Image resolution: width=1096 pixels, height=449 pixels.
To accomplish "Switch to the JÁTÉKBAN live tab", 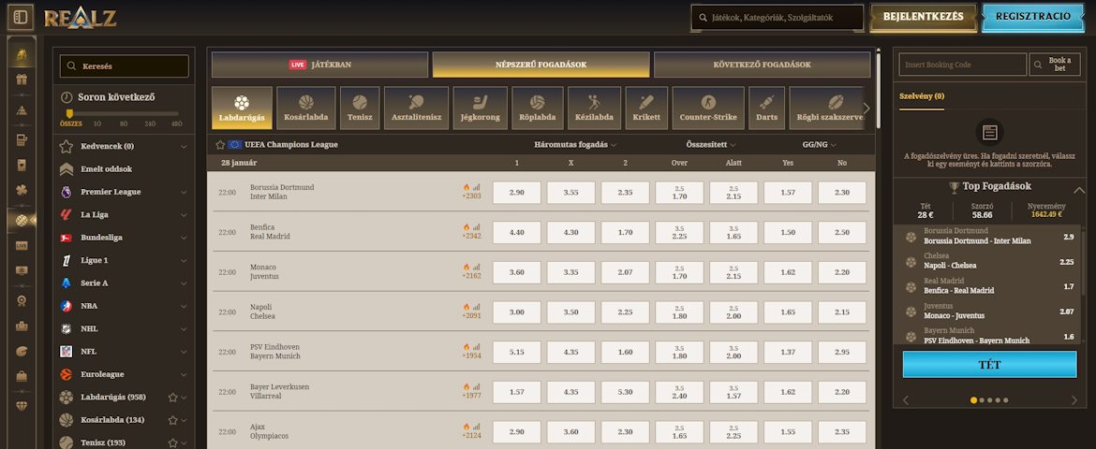I will point(319,65).
